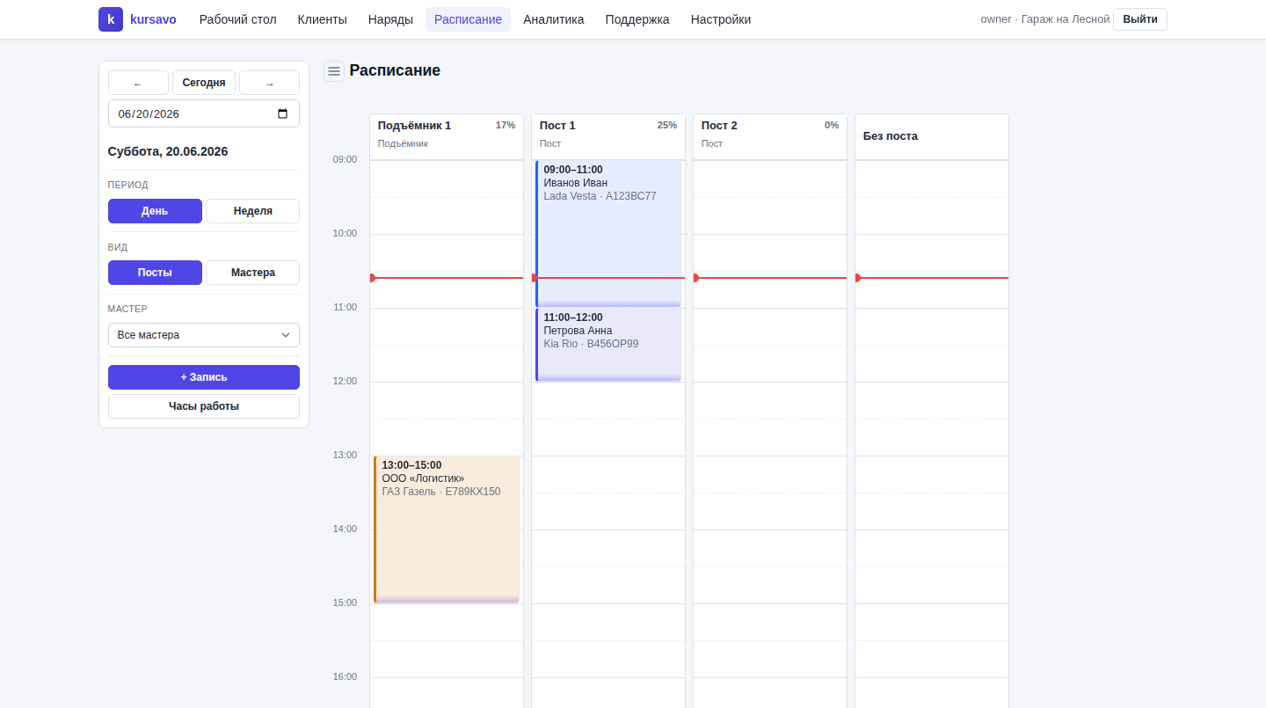Click the 16:00 time label
The height and width of the screenshot is (708, 1266).
pyautogui.click(x=345, y=676)
